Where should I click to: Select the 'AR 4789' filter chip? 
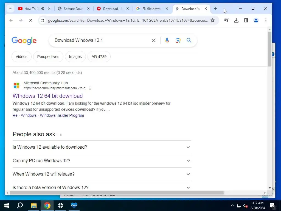pyautogui.click(x=99, y=57)
